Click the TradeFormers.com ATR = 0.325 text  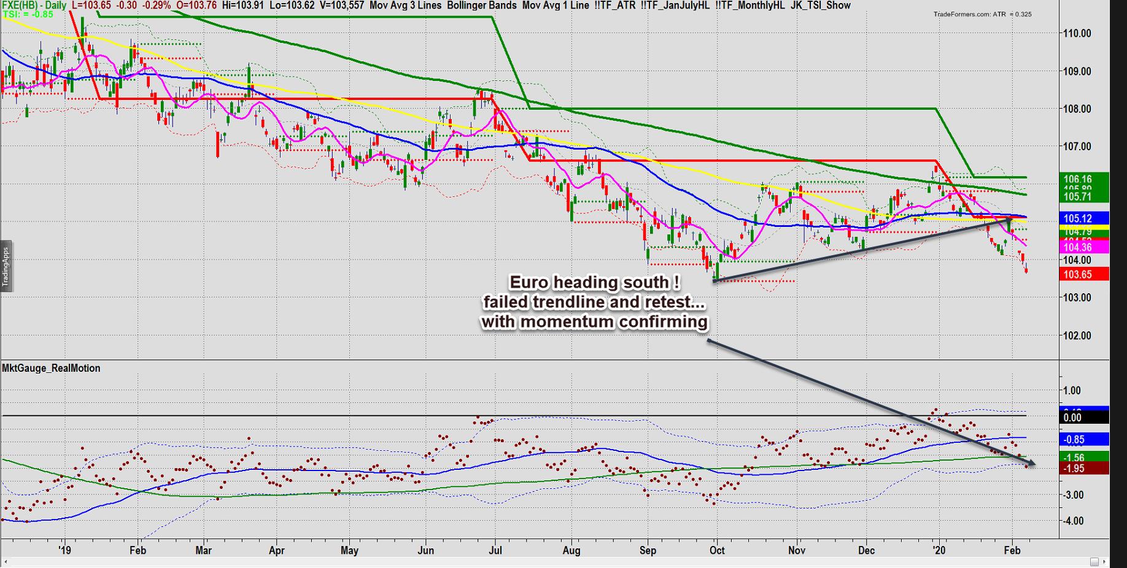982,14
